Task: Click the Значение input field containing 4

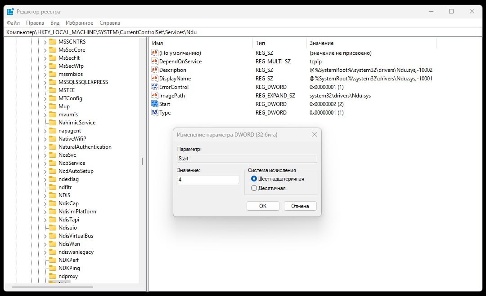Action: click(x=208, y=179)
